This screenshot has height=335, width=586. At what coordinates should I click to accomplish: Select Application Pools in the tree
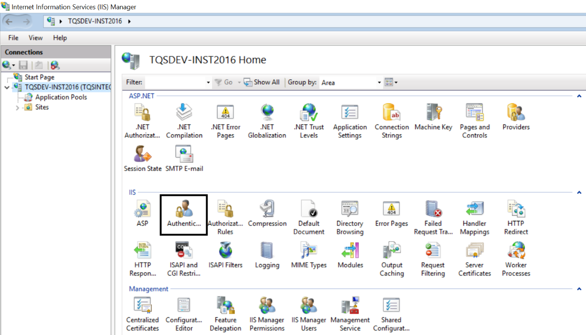point(61,97)
